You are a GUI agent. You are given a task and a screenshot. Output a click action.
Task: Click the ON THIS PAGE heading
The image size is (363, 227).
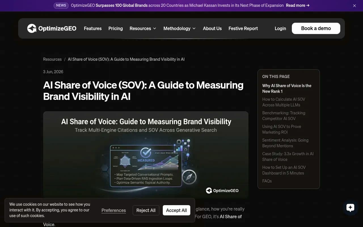[x=276, y=77]
